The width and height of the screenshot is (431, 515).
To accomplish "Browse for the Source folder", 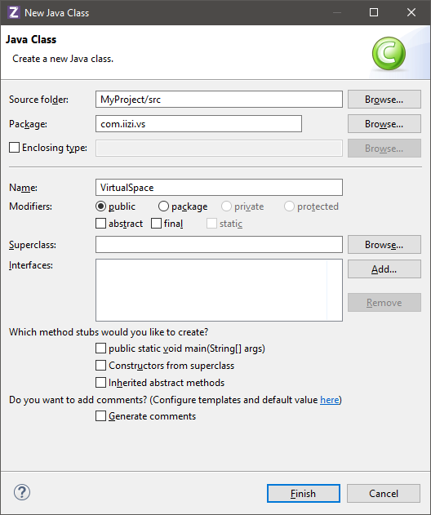I will coord(384,100).
